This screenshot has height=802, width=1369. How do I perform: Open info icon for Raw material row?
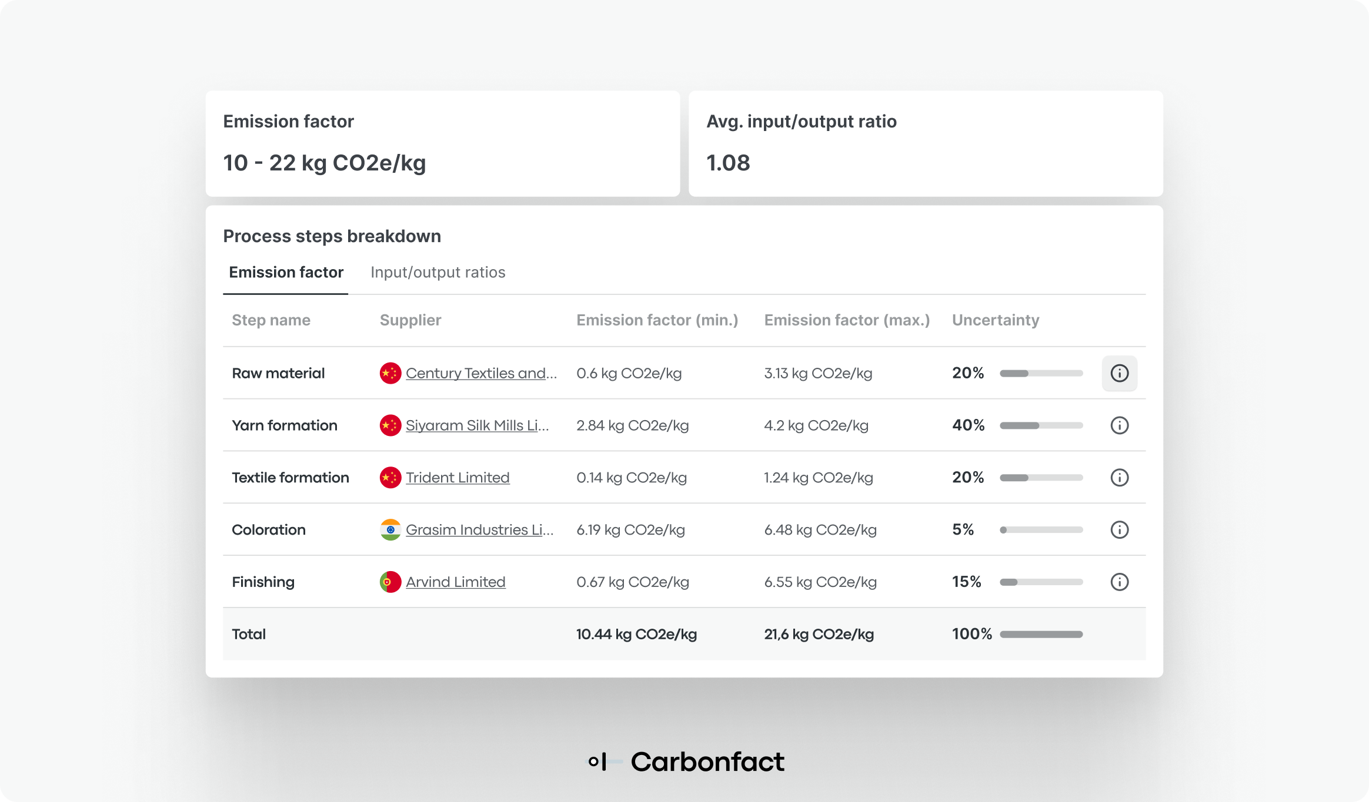pos(1119,373)
